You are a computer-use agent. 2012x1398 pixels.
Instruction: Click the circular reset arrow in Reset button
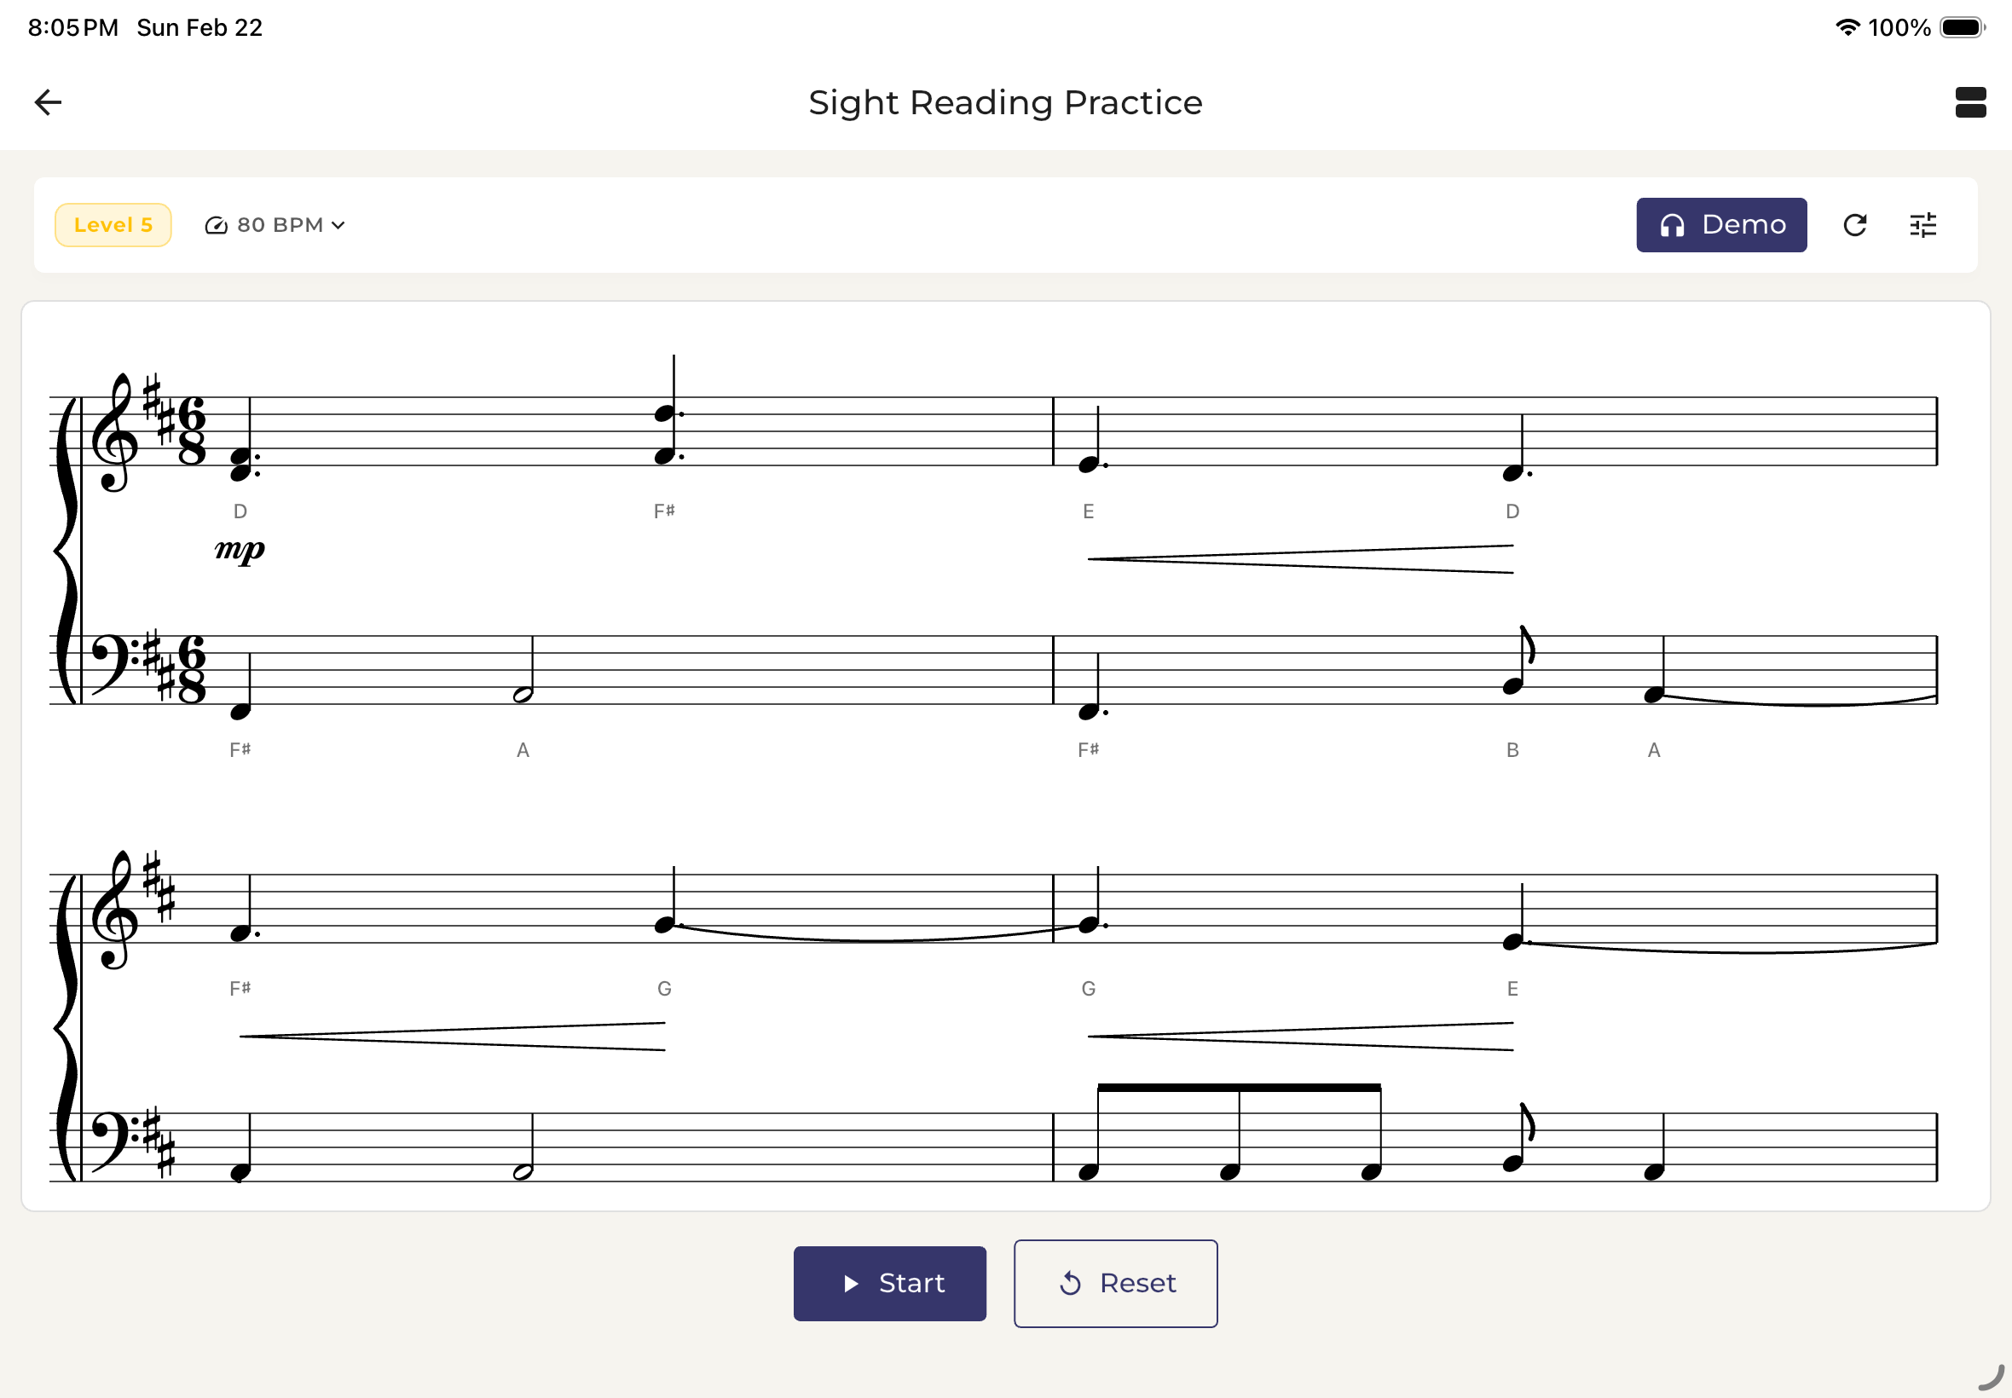[x=1072, y=1283]
